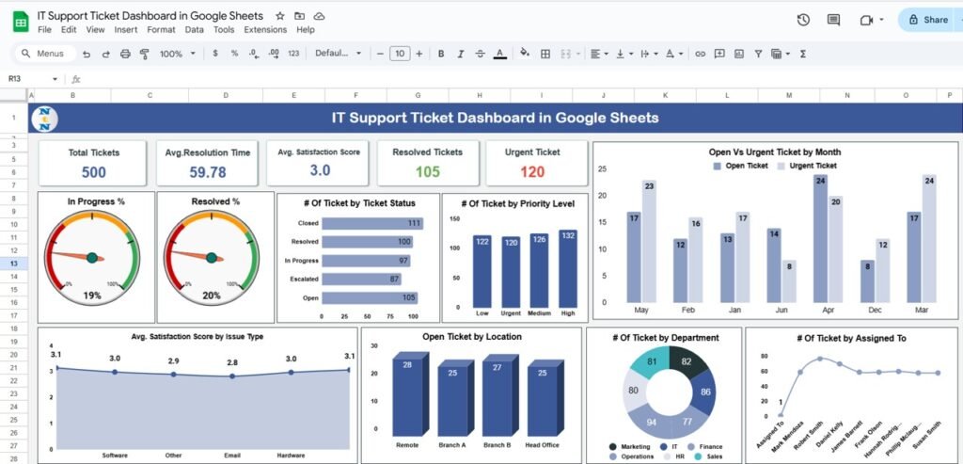Select the paint format roller
The image size is (963, 464).
point(144,54)
